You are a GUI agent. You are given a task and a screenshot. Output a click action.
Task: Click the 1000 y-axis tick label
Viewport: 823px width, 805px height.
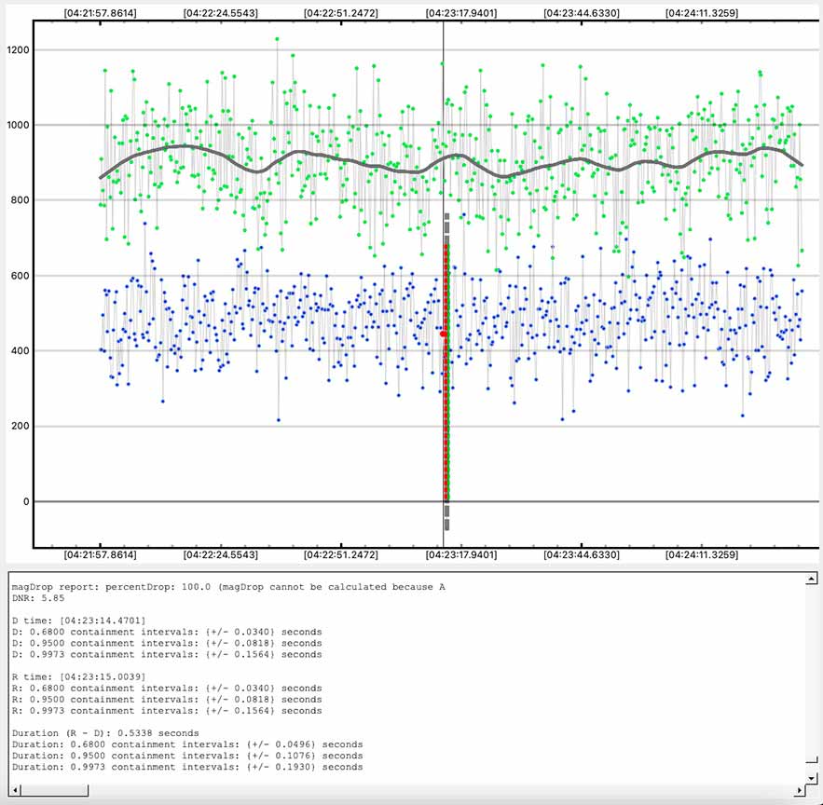pos(19,125)
